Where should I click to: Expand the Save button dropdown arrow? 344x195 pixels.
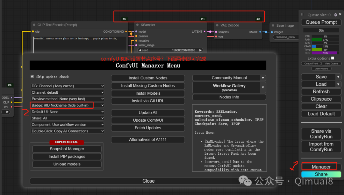pyautogui.click(x=338, y=77)
